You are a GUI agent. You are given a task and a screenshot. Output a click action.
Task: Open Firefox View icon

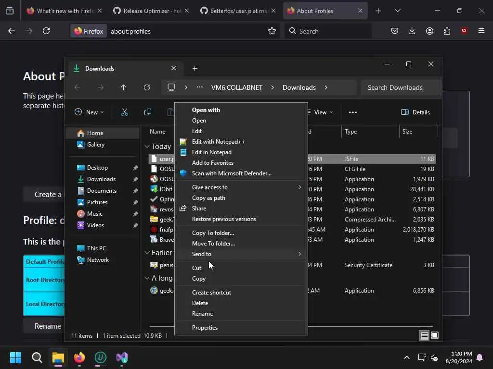[10, 11]
